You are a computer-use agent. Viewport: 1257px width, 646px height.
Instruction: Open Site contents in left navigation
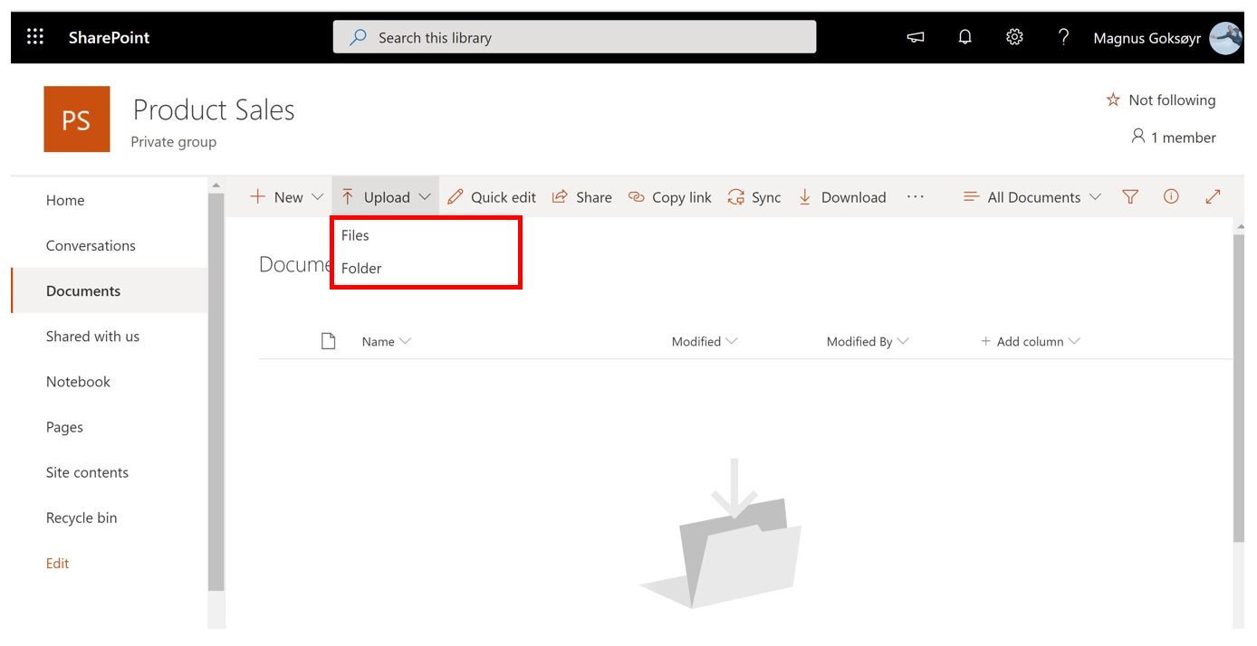coord(87,472)
